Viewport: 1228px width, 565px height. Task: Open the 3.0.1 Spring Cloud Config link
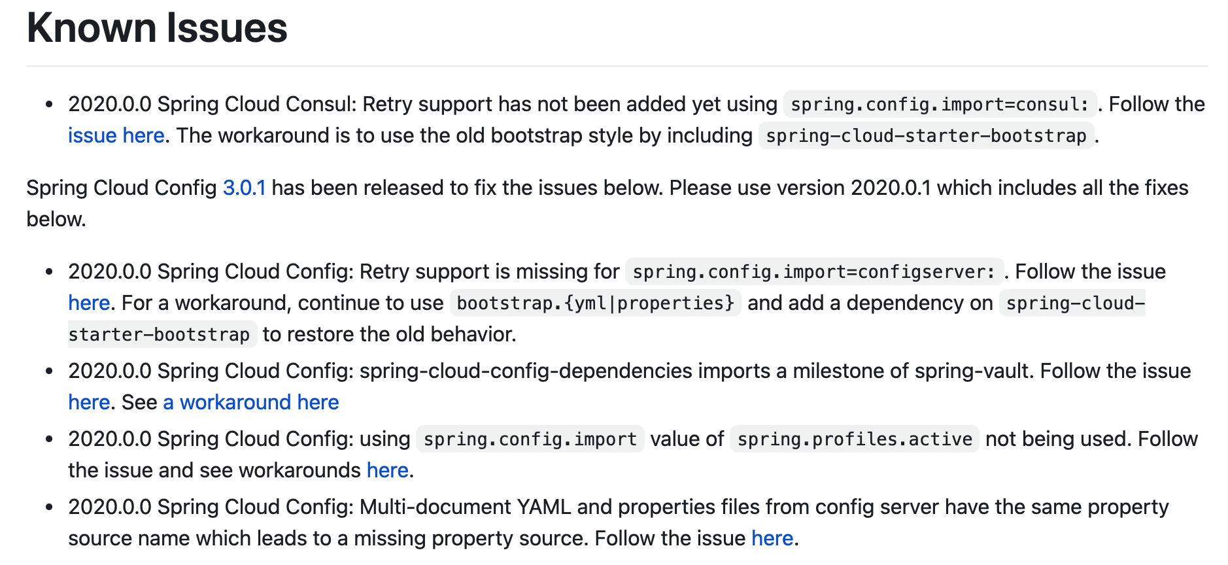click(244, 188)
